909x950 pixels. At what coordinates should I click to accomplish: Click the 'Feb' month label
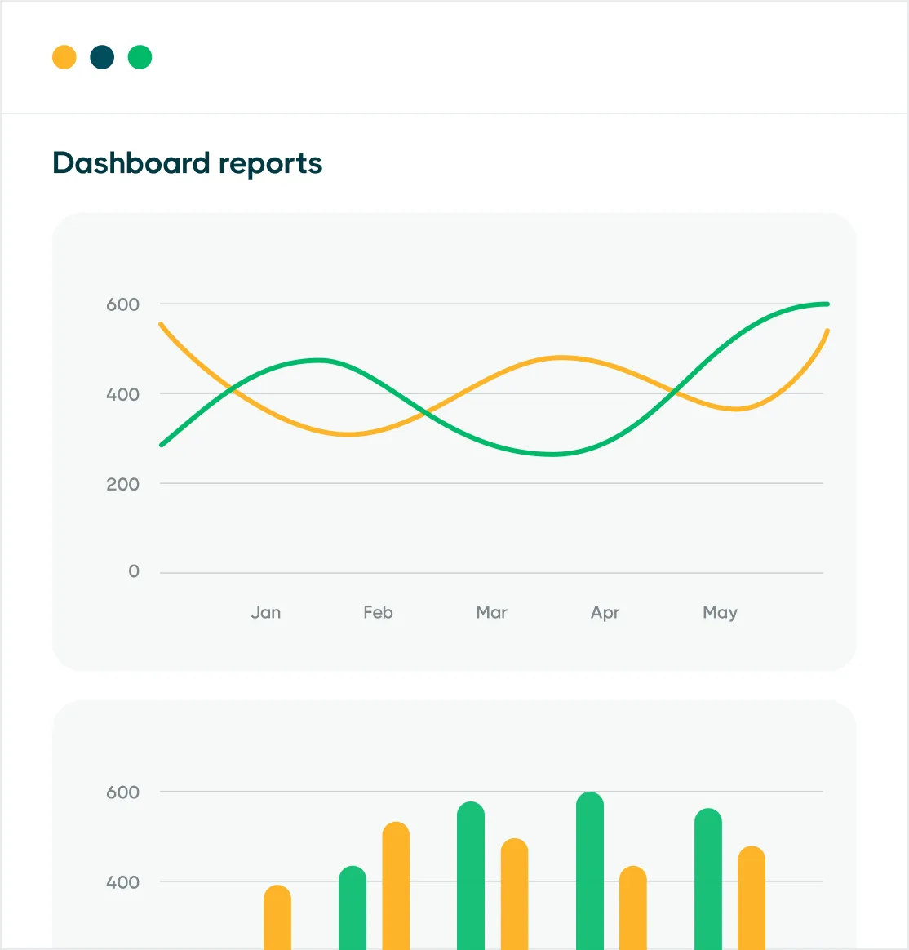[x=378, y=612]
